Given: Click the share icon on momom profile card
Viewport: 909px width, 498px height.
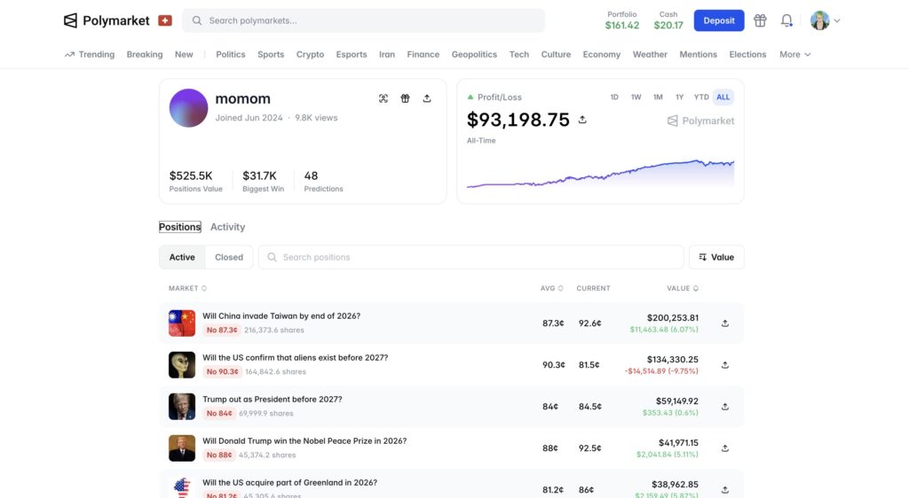Looking at the screenshot, I should point(427,98).
